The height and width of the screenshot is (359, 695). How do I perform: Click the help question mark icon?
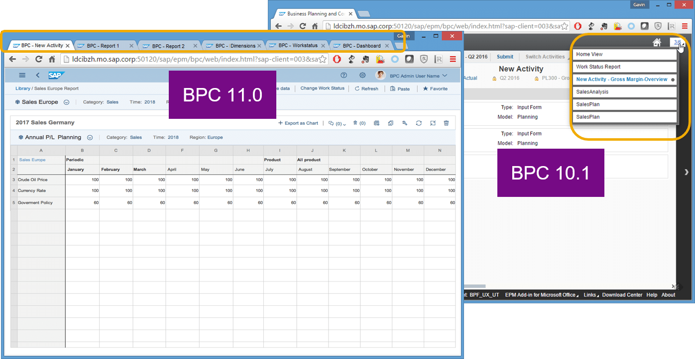tap(344, 76)
